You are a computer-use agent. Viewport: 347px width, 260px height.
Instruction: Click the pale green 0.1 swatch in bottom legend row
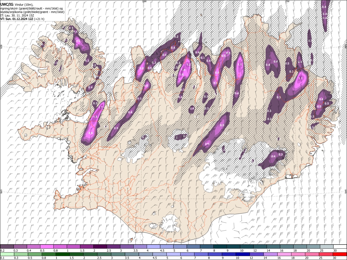[7, 254]
